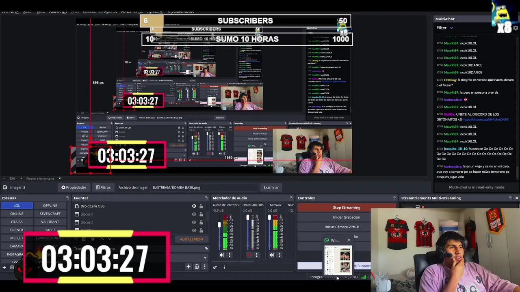
Task: Switch to the VALORANT scene
Action: pyautogui.click(x=50, y=222)
